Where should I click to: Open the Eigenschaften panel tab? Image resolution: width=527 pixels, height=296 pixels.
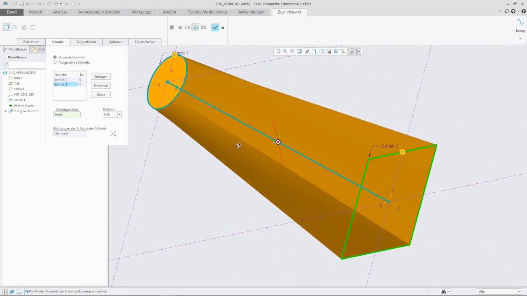(145, 42)
